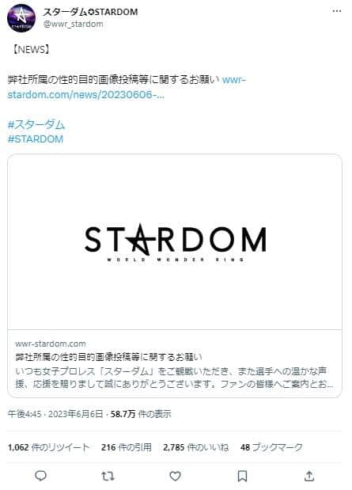Click the 午後4:45 2023年6月6日 timestamp
Screen dimensions: 352x490
click(55, 414)
